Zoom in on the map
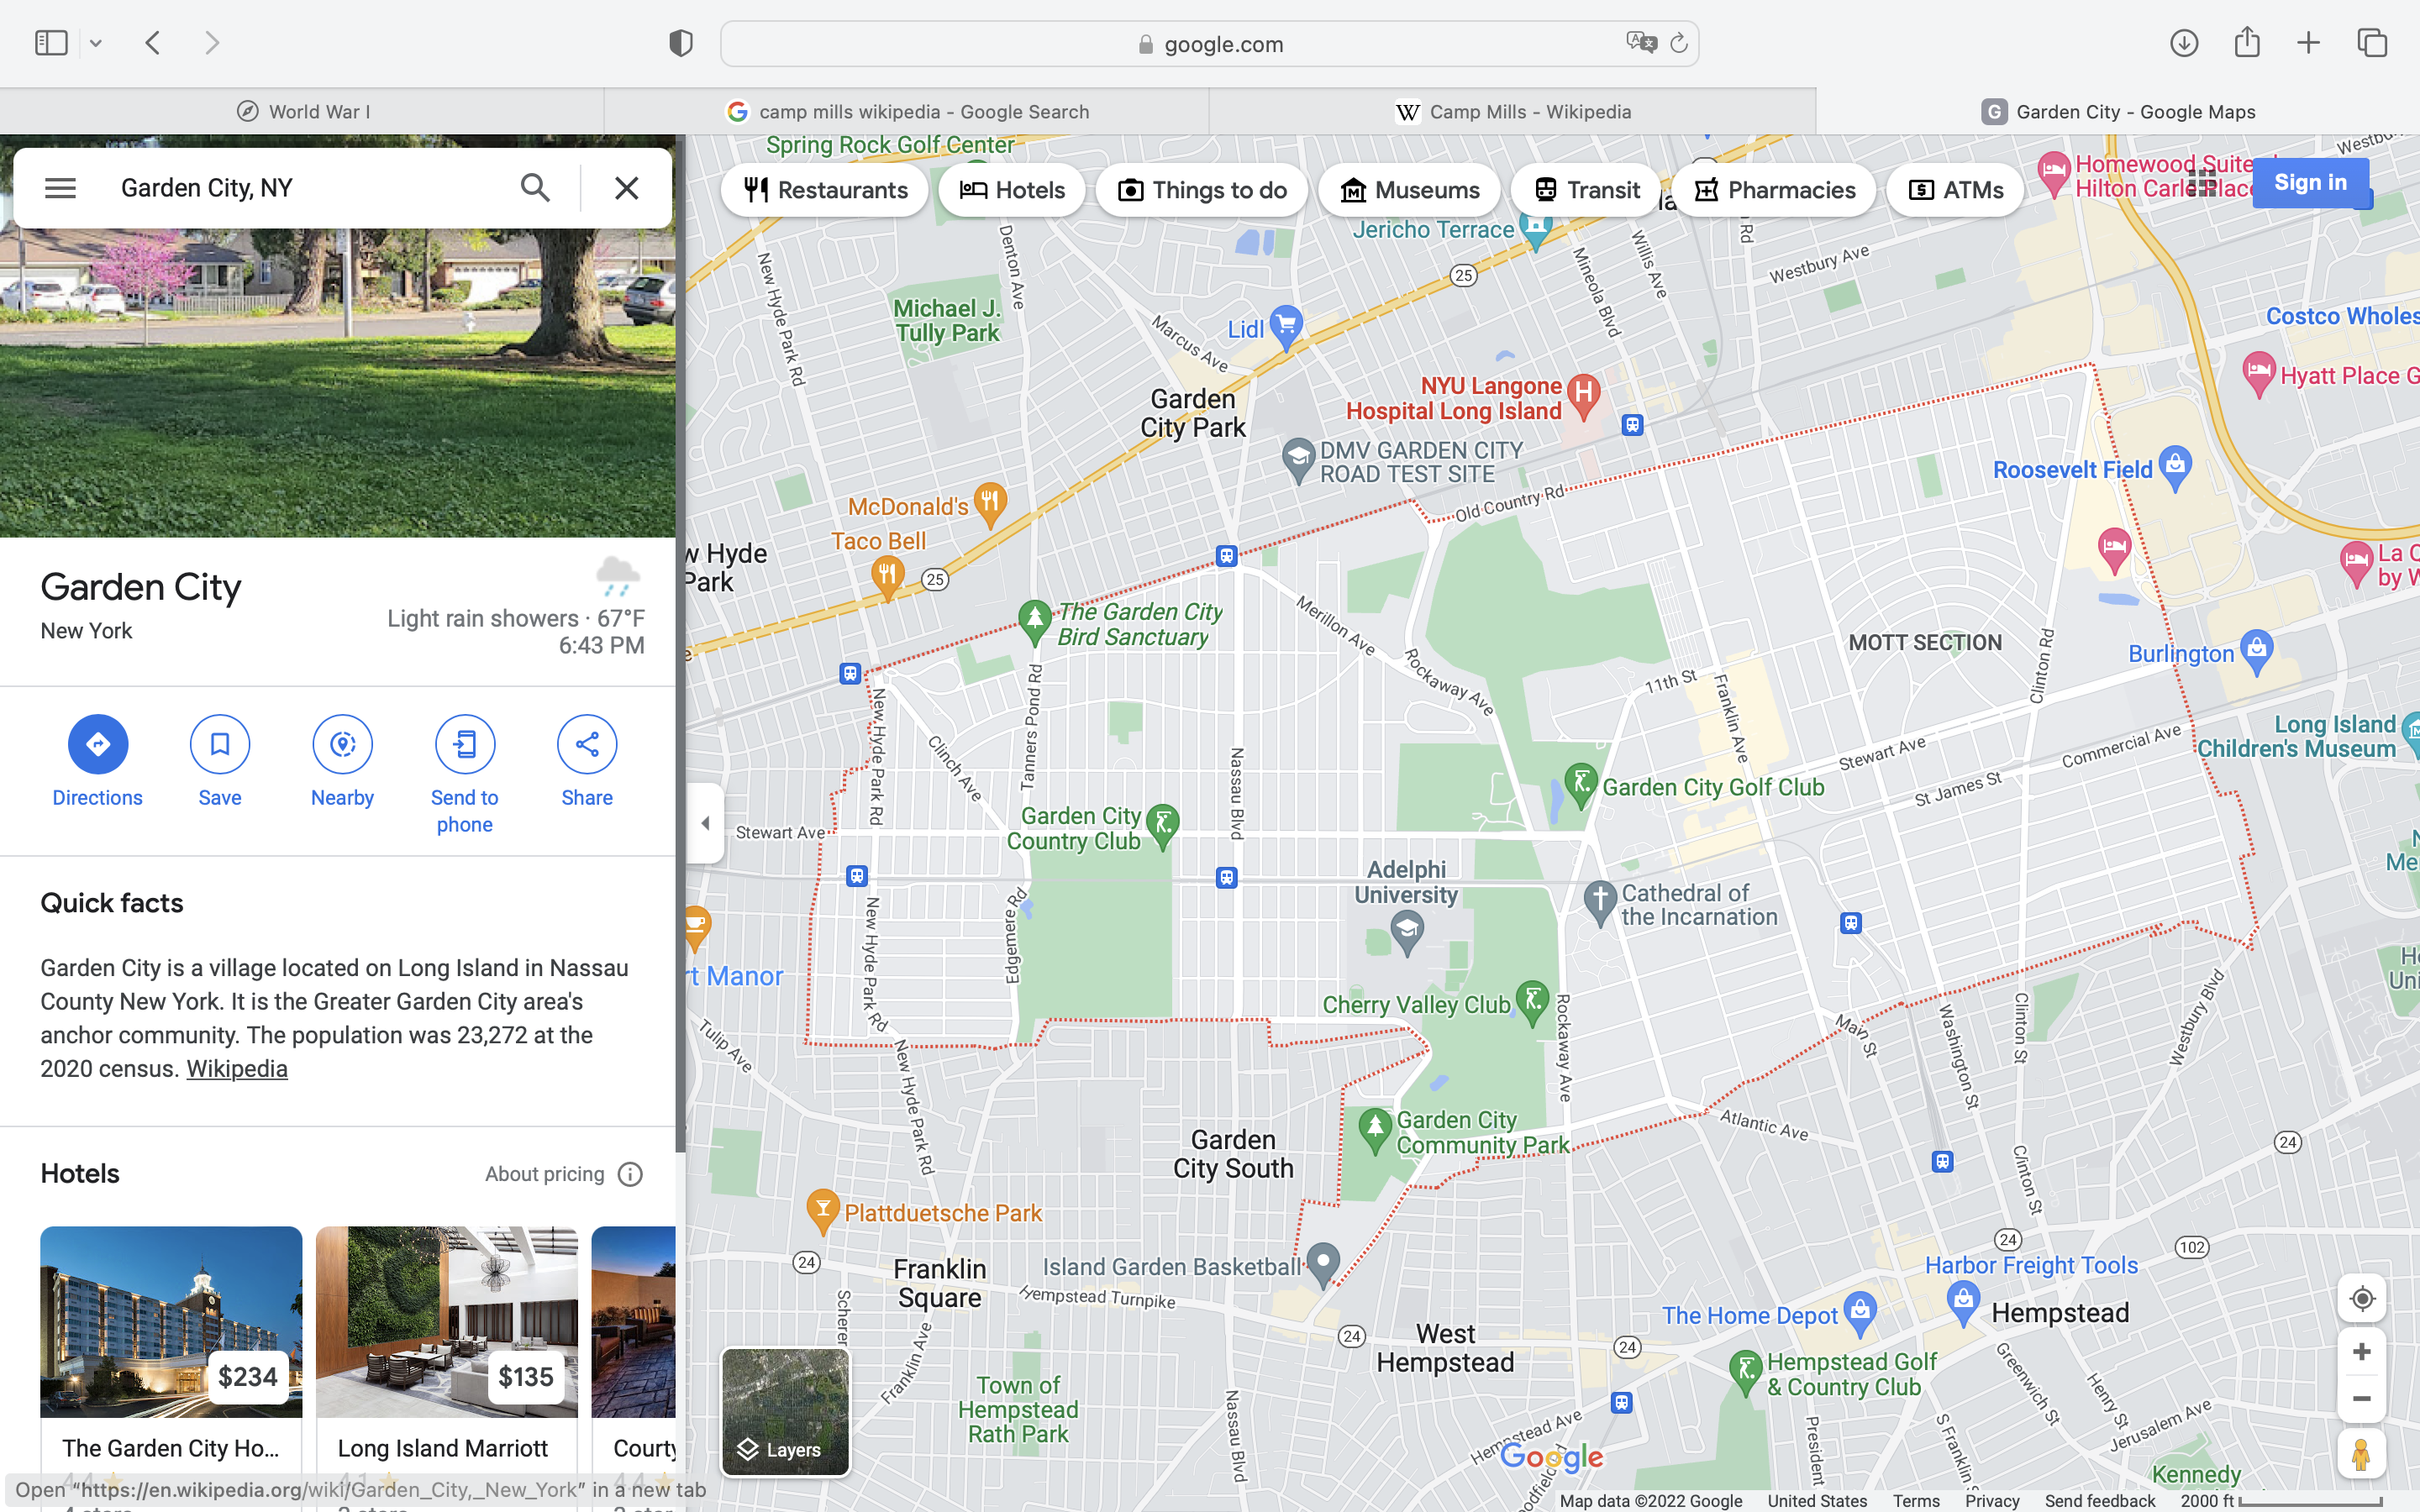Viewport: 2420px width, 1512px height. (2361, 1352)
